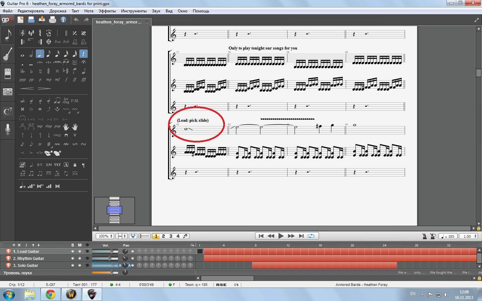482x301 pixels.
Task: Solo the Rhythm Guitar track
Action: (73, 259)
